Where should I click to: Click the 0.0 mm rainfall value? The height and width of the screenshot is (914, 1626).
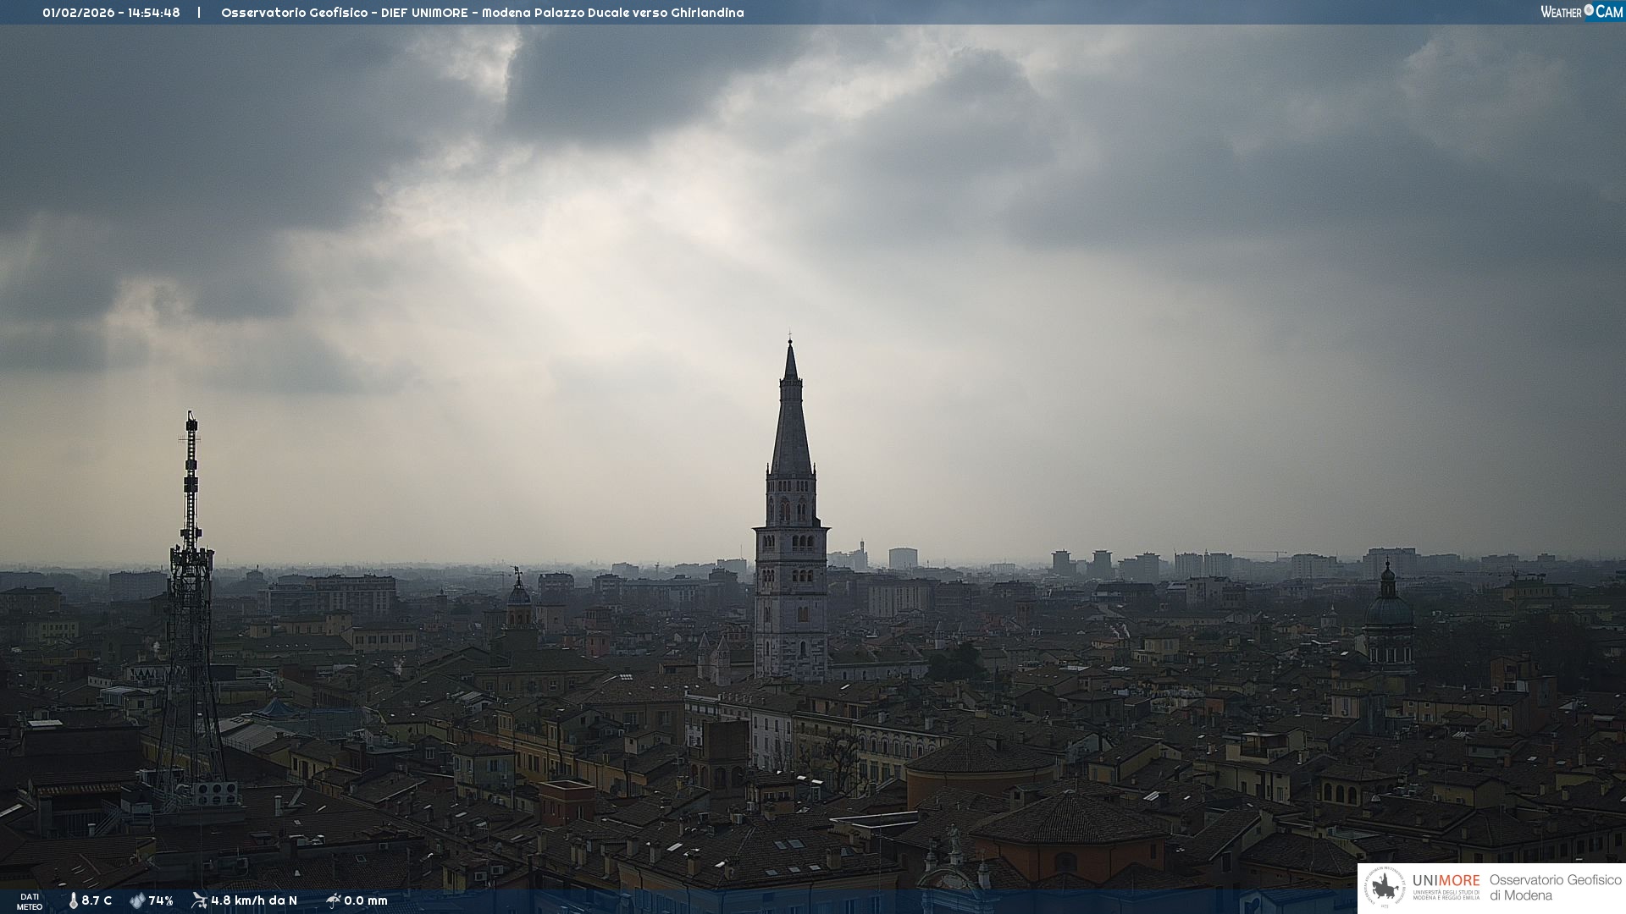[366, 901]
